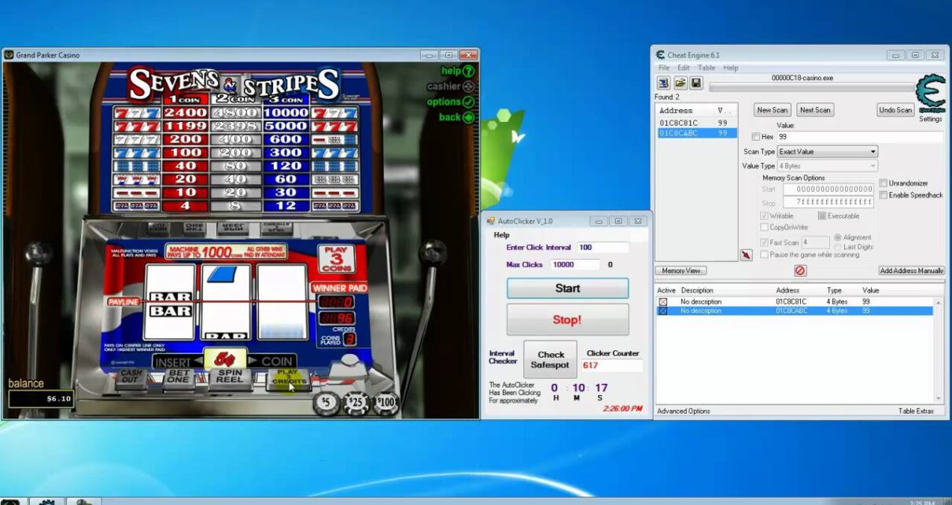Click the cashier icon in the casino window
The image size is (952, 505).
469,87
